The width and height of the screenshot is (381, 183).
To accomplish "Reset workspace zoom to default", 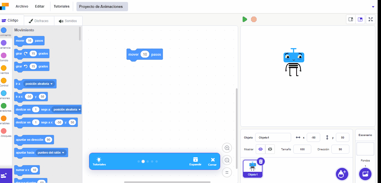I will tap(227, 172).
